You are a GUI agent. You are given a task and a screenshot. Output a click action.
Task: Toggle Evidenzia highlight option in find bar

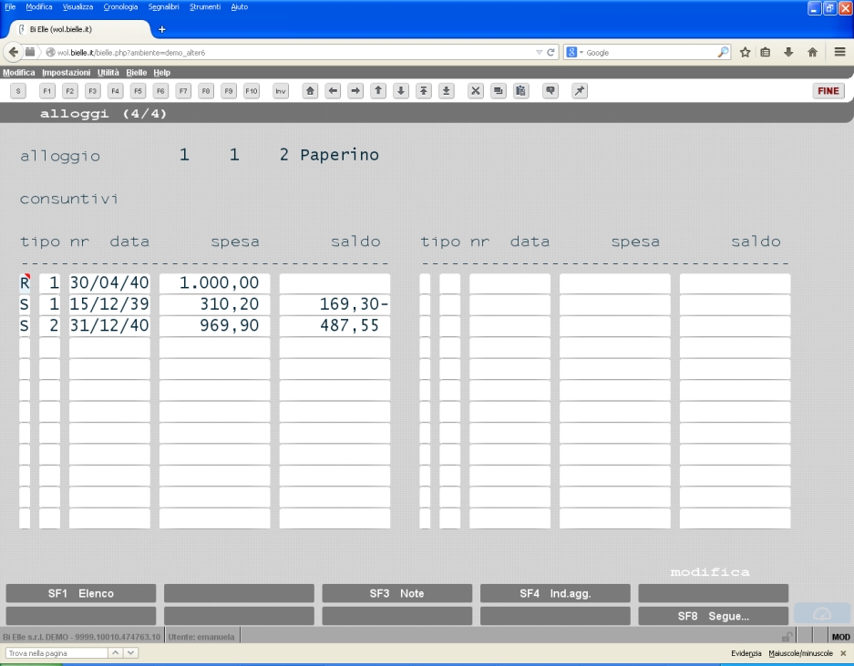746,653
